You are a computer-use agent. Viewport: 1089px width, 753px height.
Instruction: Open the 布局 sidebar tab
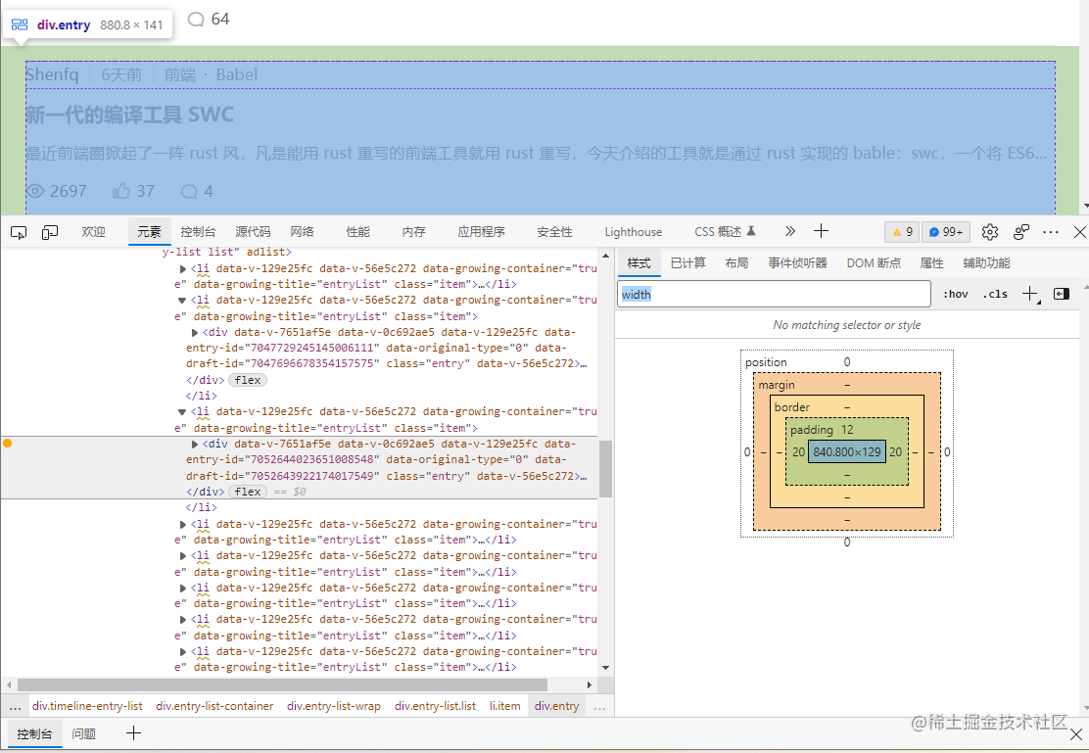[x=736, y=263]
